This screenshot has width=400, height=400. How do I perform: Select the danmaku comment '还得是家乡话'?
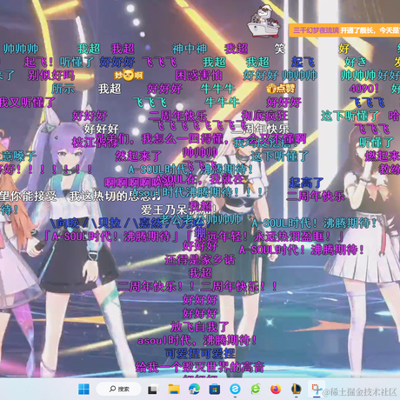coord(200,259)
